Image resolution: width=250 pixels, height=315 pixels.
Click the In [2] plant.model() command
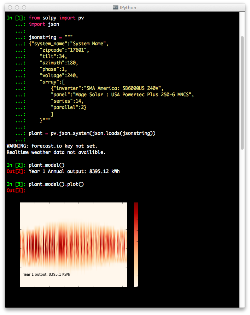[47, 165]
